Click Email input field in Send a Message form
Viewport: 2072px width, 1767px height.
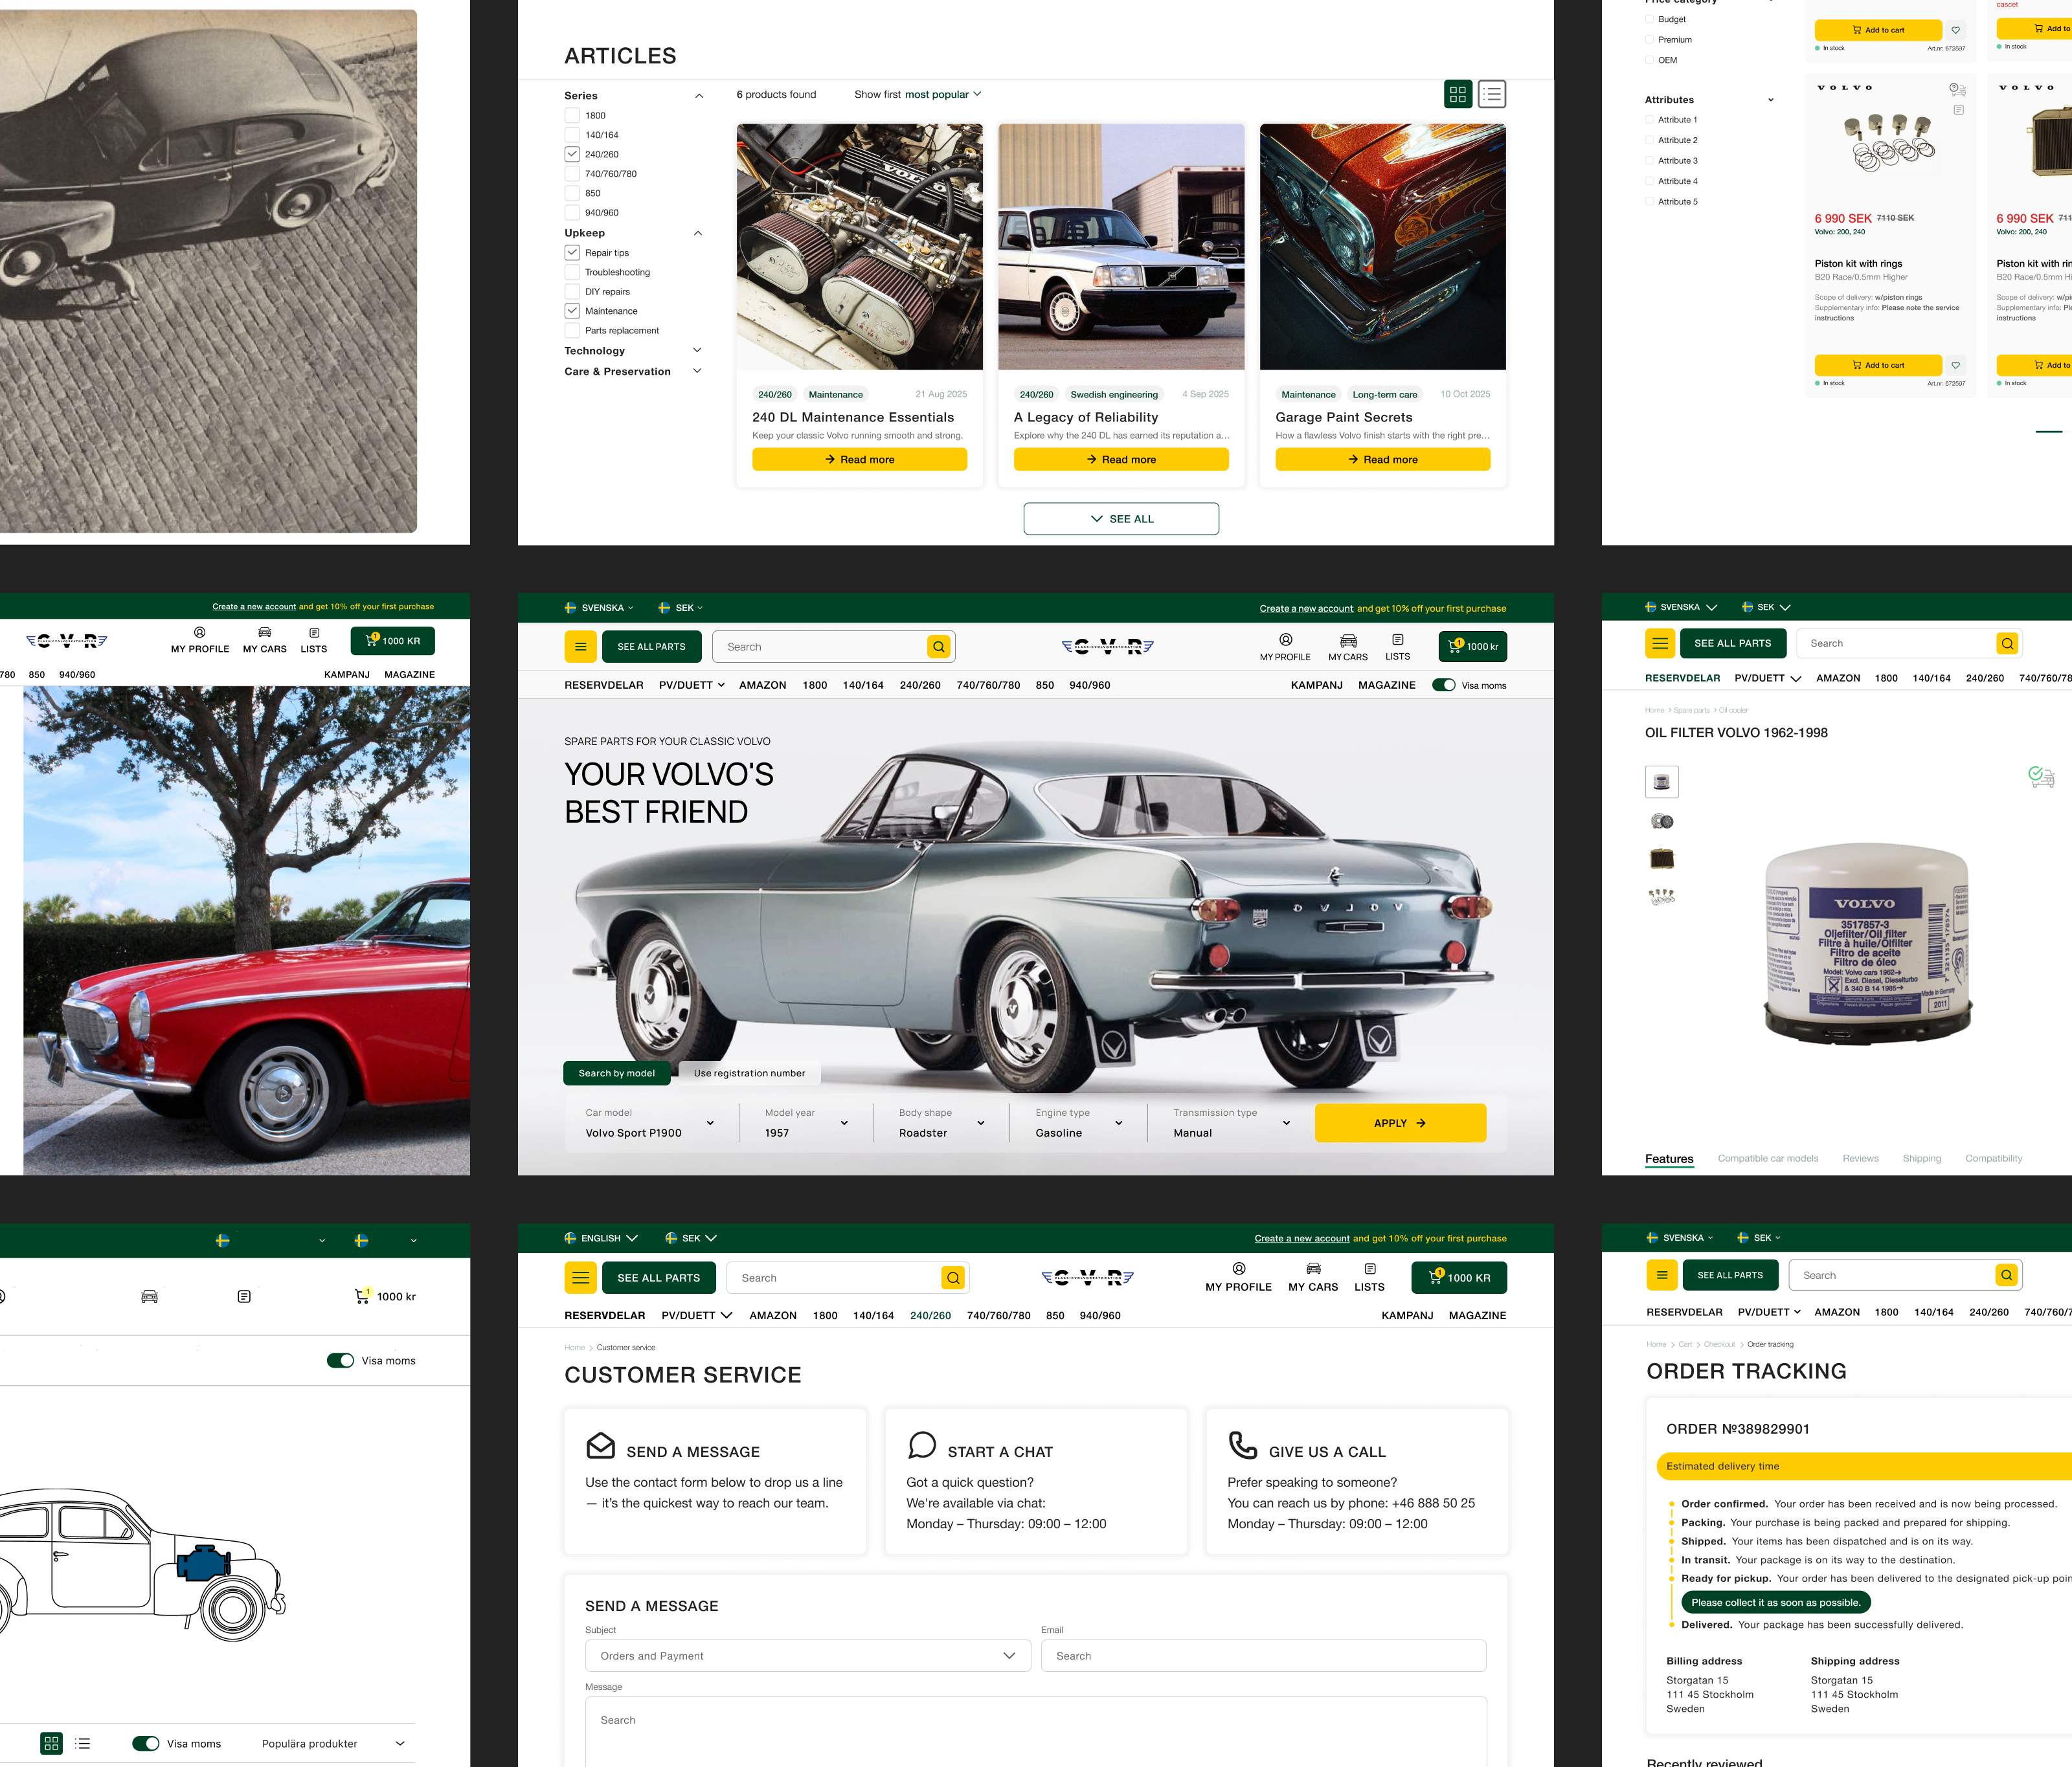click(x=1263, y=1655)
